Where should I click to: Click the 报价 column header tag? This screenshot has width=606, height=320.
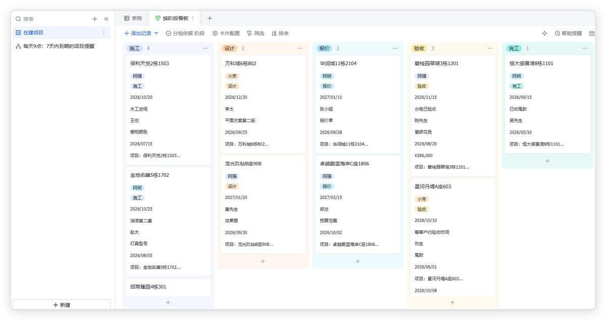pyautogui.click(x=324, y=48)
